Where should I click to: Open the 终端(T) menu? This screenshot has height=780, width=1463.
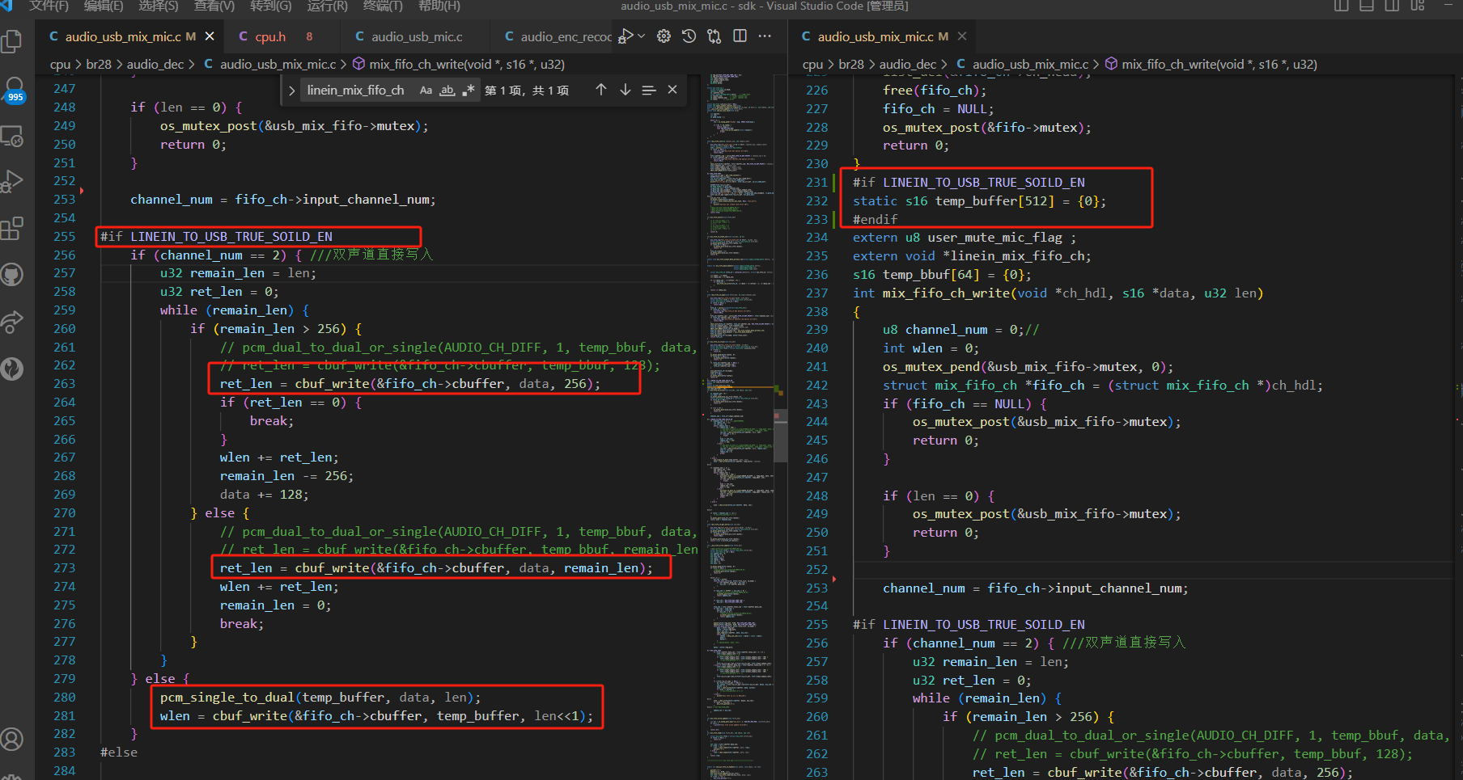coord(383,6)
